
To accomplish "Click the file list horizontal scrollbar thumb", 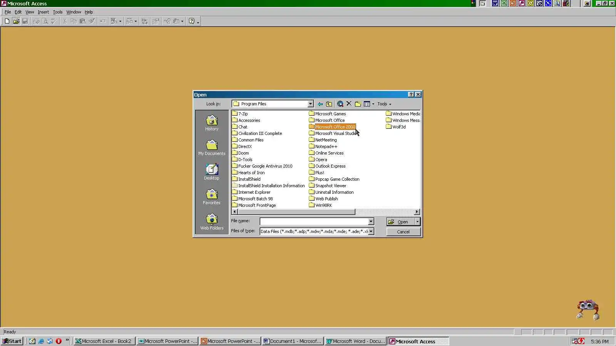I will (x=296, y=212).
